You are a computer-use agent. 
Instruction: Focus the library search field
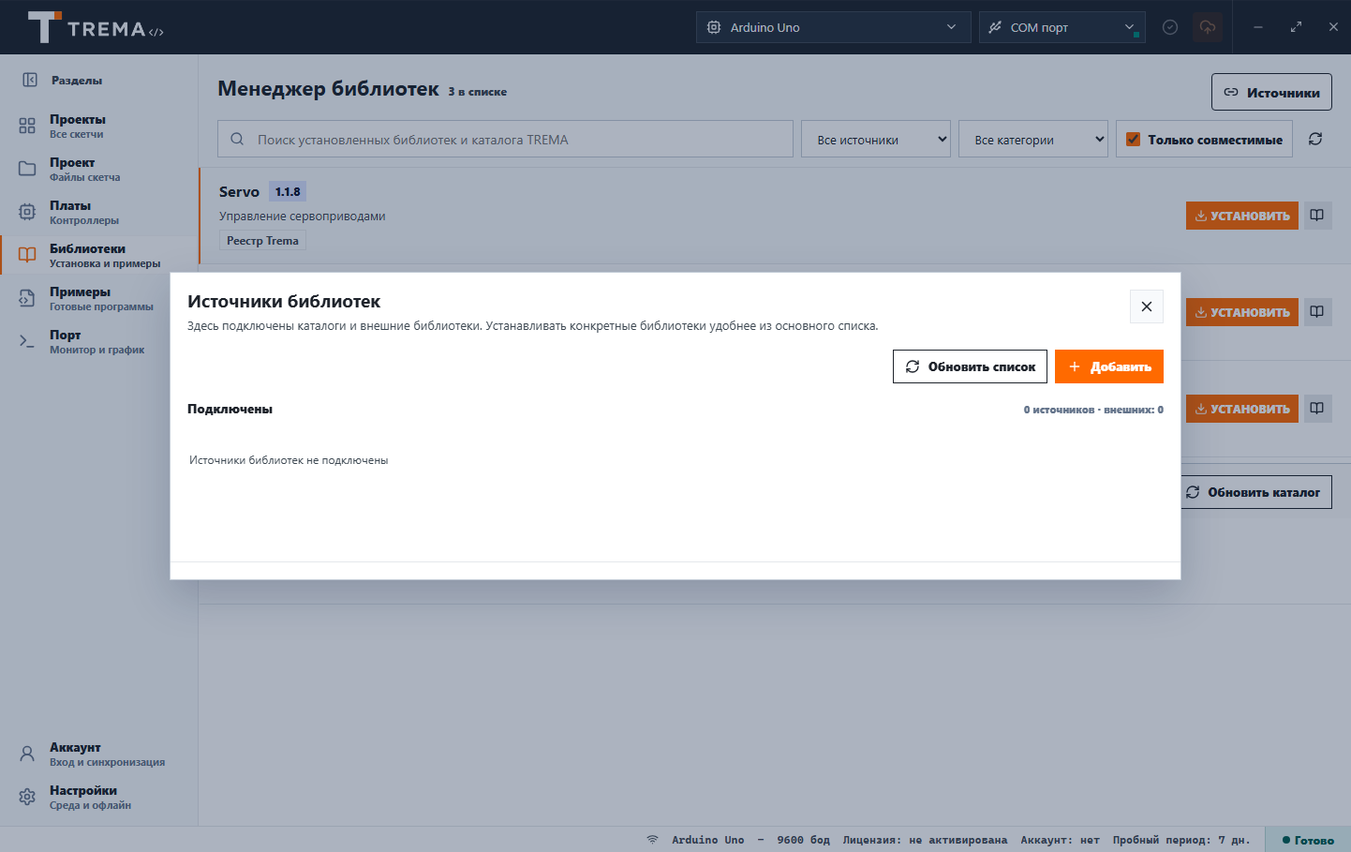click(x=505, y=139)
